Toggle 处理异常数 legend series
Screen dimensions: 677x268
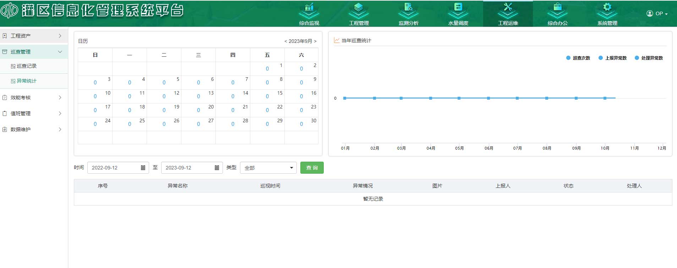[x=649, y=58]
